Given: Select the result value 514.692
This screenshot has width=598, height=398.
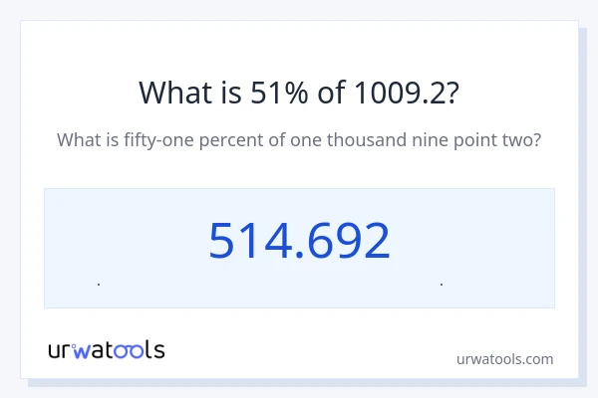Looking at the screenshot, I should 299,241.
